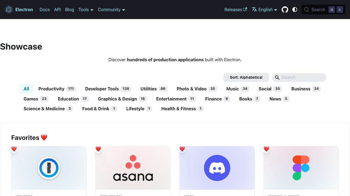Viewport: 350px width, 196px height.
Task: Open the Asana app card
Action: [133, 171]
